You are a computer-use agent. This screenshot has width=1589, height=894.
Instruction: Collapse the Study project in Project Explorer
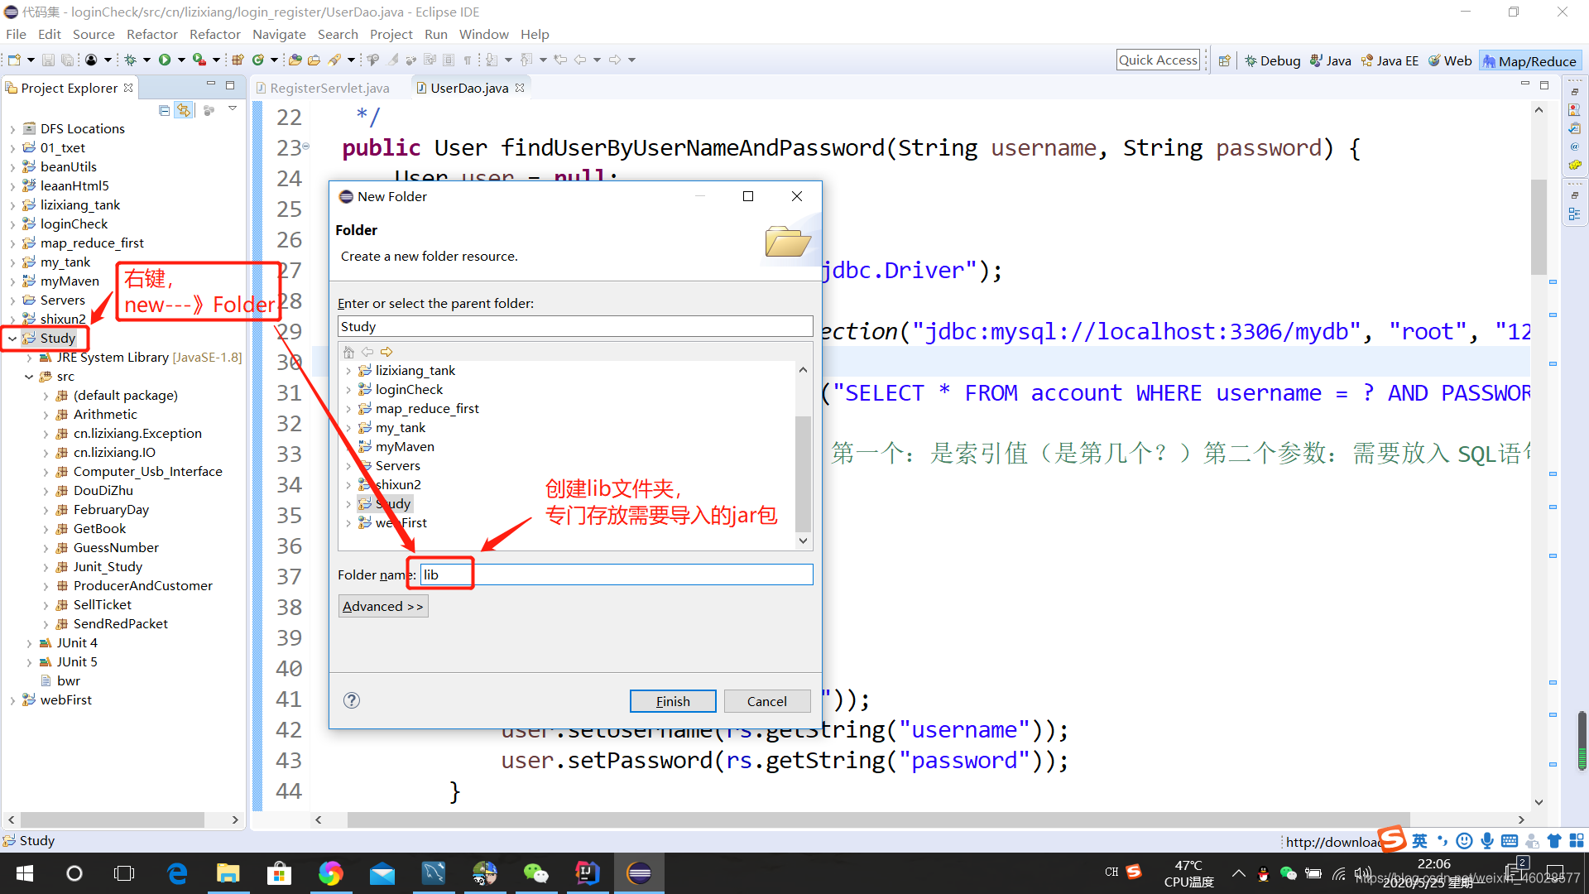[x=12, y=339]
